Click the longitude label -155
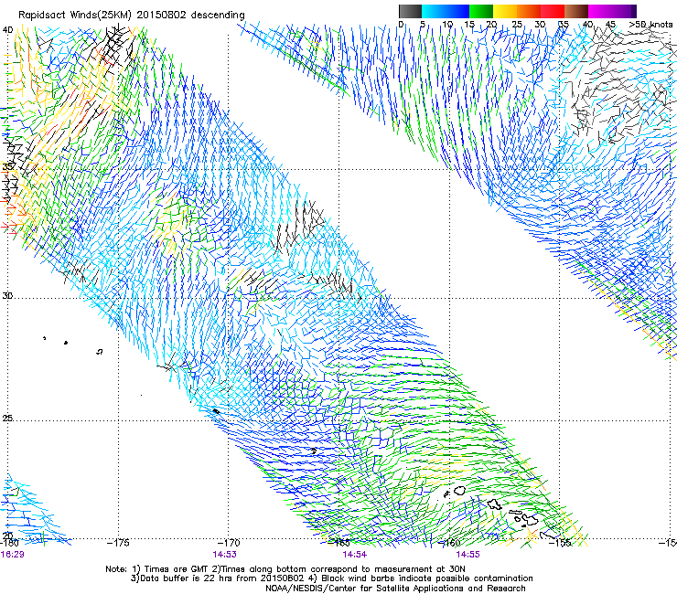 click(x=560, y=543)
